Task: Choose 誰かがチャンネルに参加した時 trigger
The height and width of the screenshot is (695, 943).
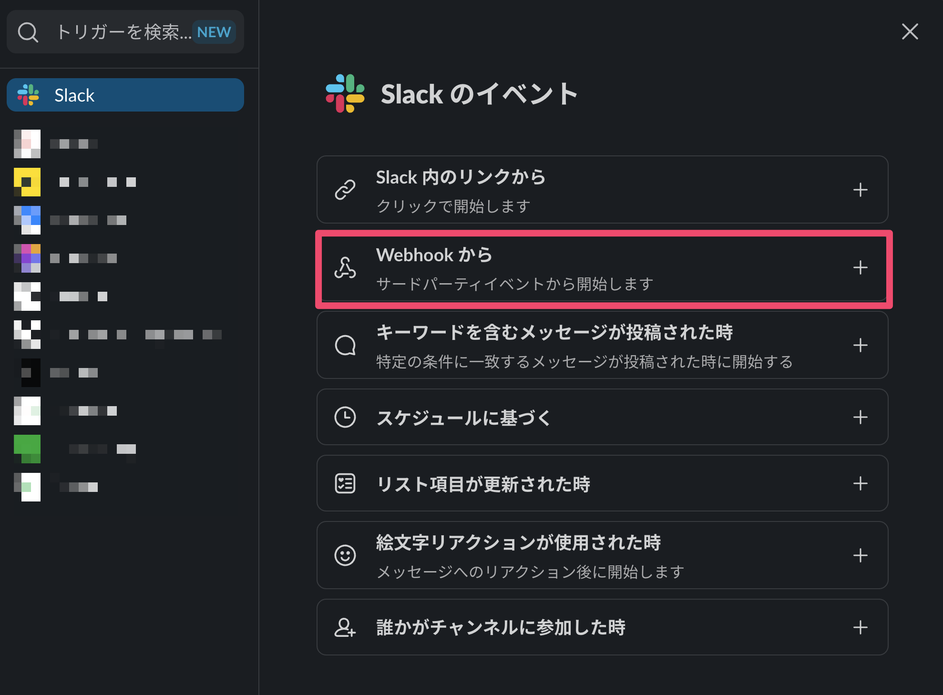Action: [x=501, y=627]
